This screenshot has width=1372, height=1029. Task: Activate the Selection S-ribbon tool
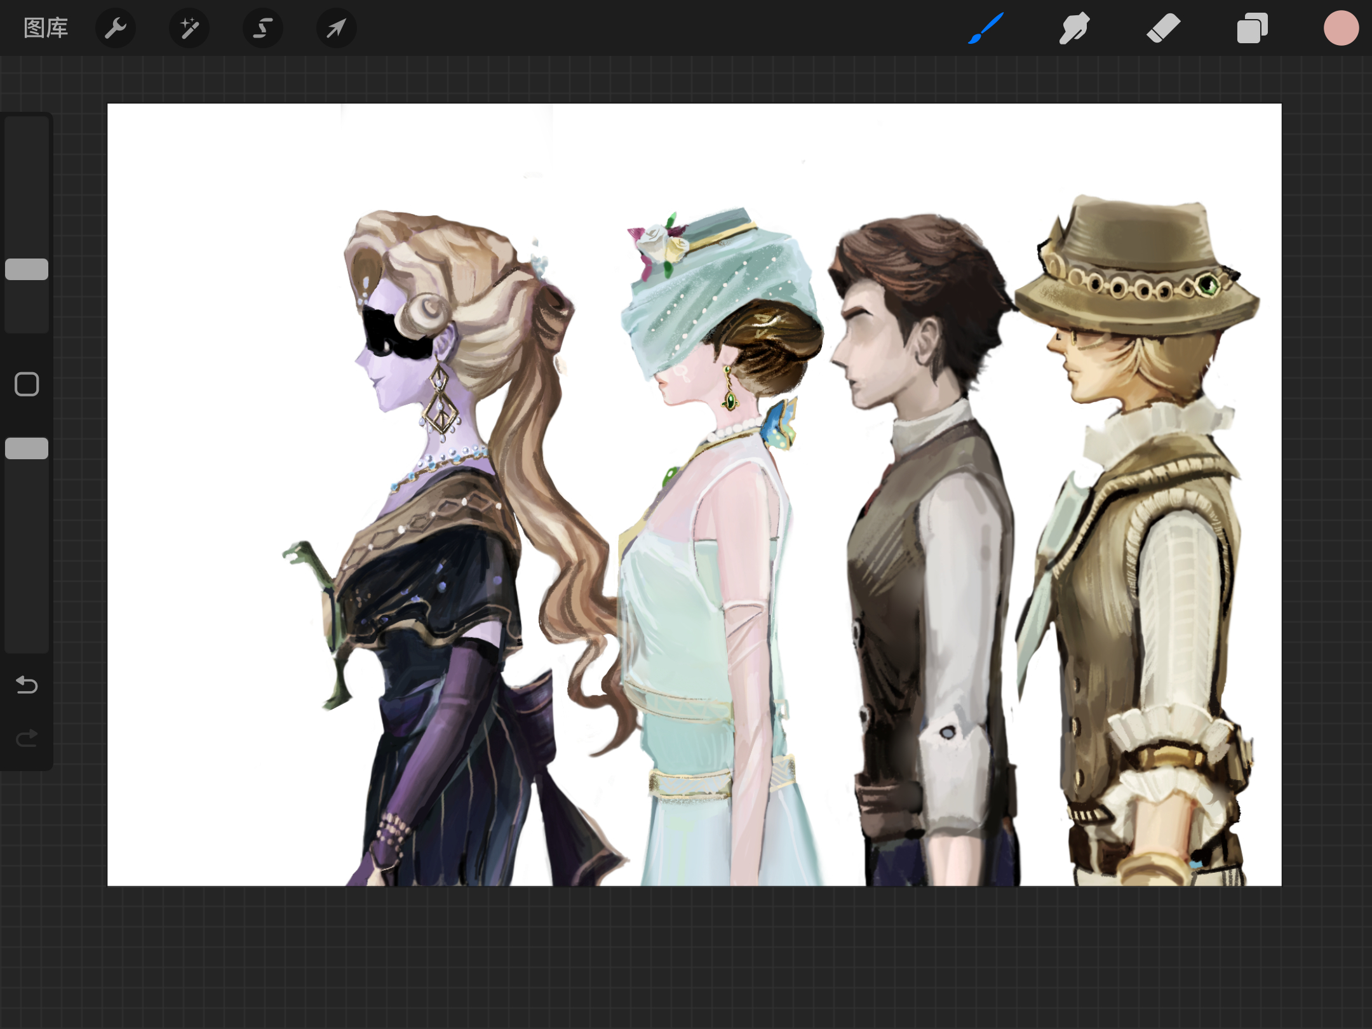(263, 28)
